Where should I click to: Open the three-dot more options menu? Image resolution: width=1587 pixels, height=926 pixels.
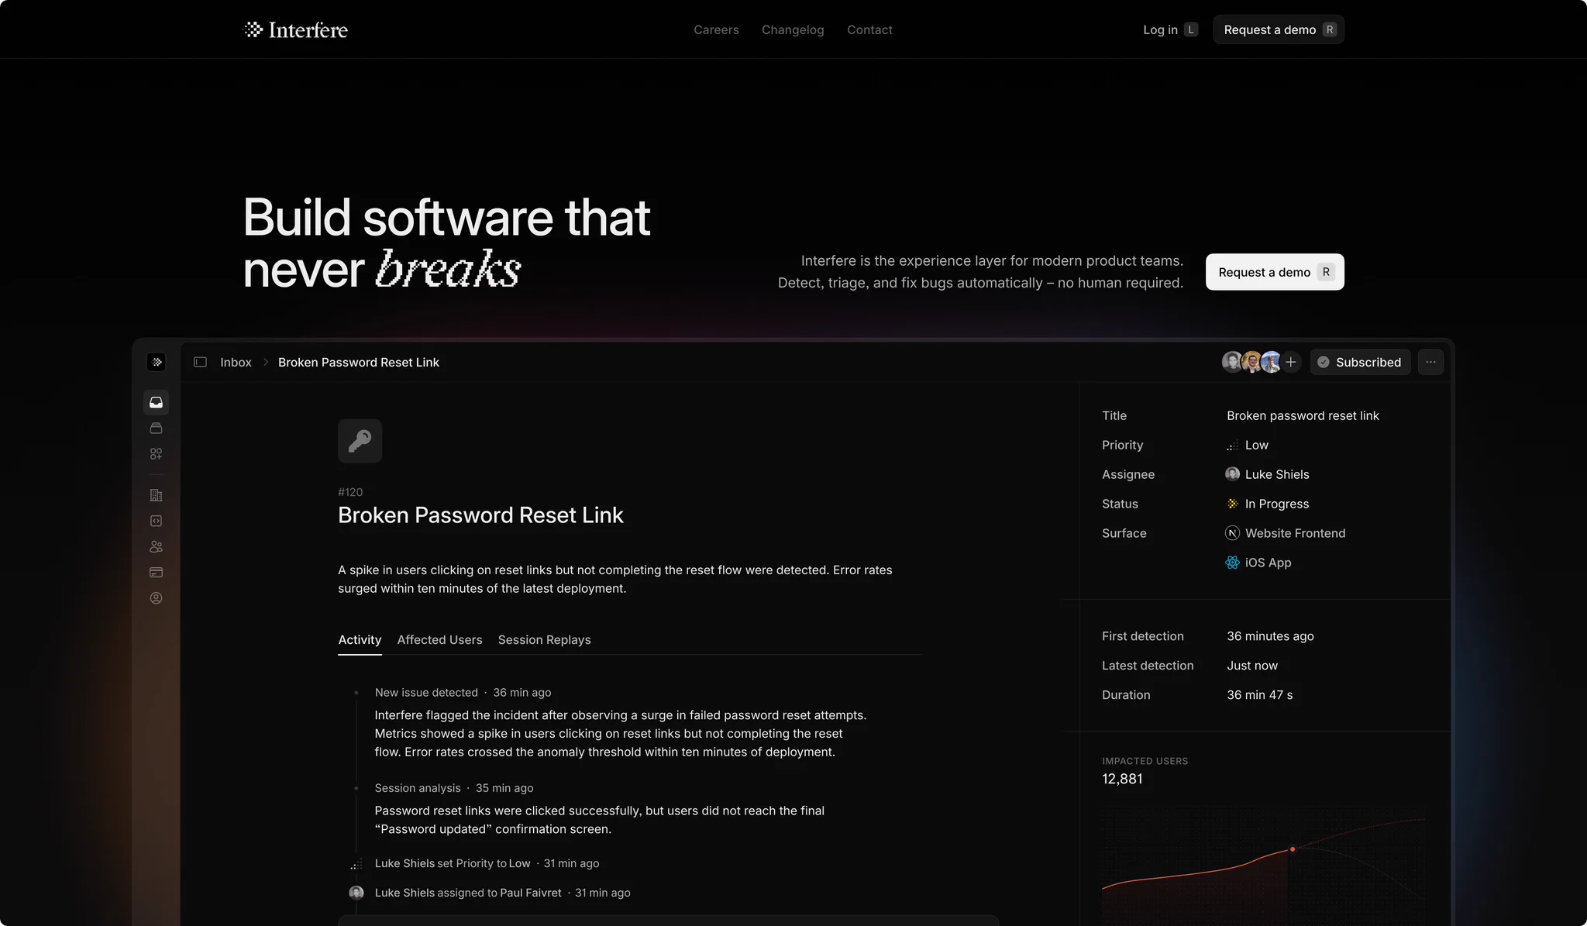click(1430, 362)
